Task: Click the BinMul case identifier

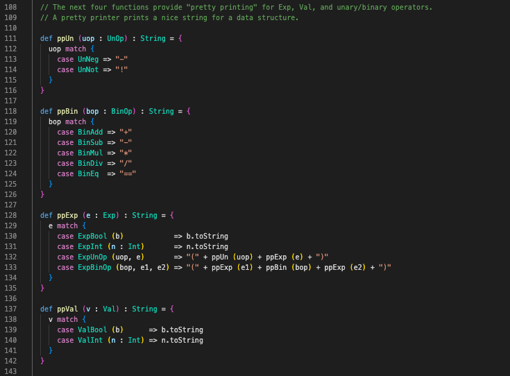Action: tap(90, 153)
